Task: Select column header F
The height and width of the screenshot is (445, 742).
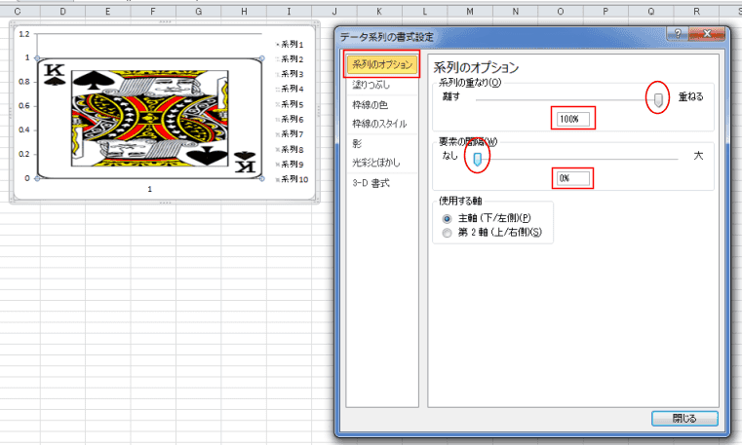Action: pos(153,12)
